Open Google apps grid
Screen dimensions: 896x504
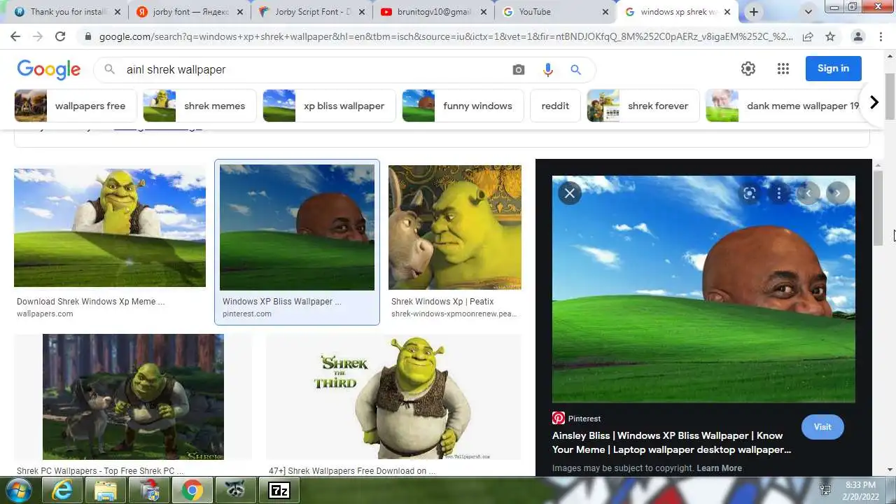coord(783,69)
